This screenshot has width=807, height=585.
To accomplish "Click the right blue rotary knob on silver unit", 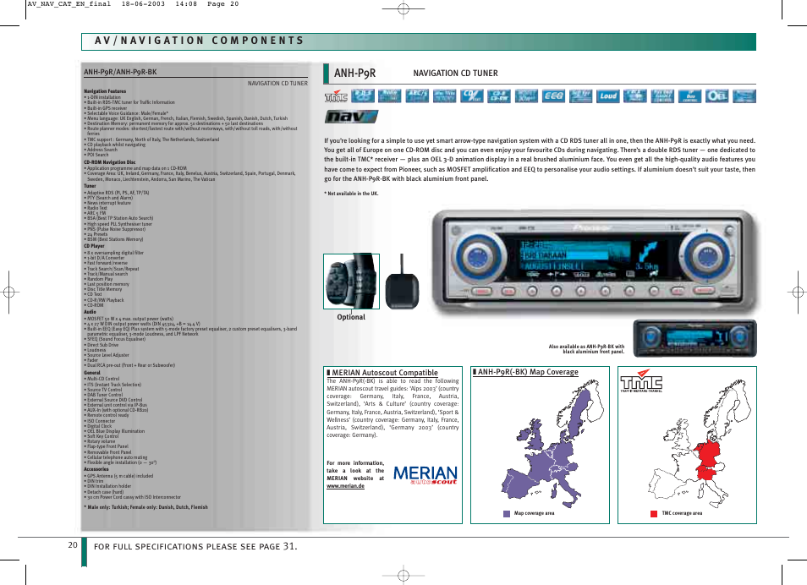I will [x=706, y=255].
